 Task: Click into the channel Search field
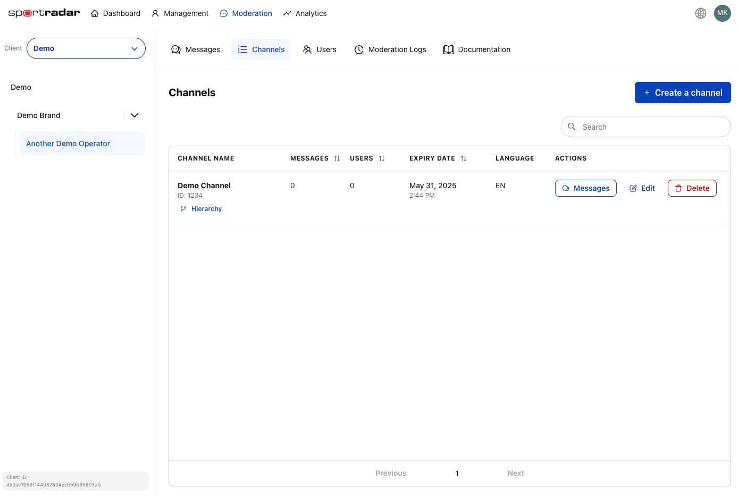652,127
